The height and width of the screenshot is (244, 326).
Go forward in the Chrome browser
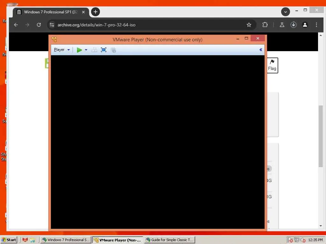pyautogui.click(x=27, y=25)
